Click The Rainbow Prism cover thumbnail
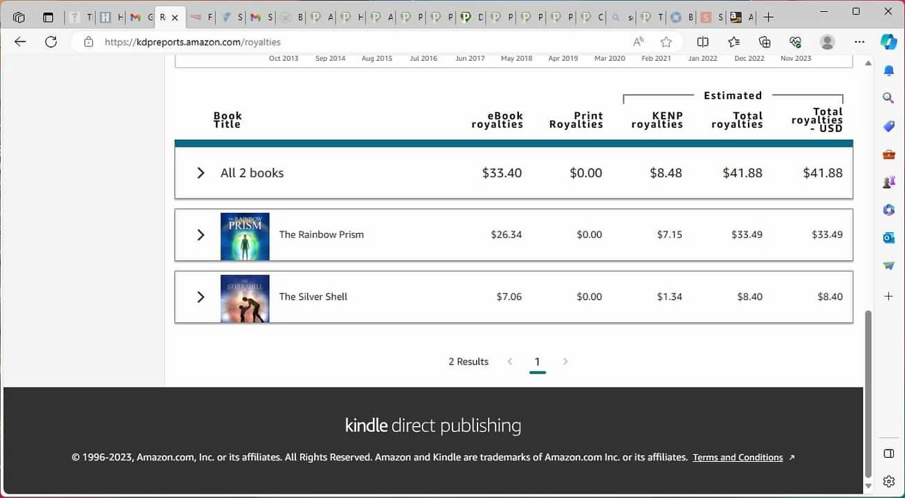 tap(245, 237)
